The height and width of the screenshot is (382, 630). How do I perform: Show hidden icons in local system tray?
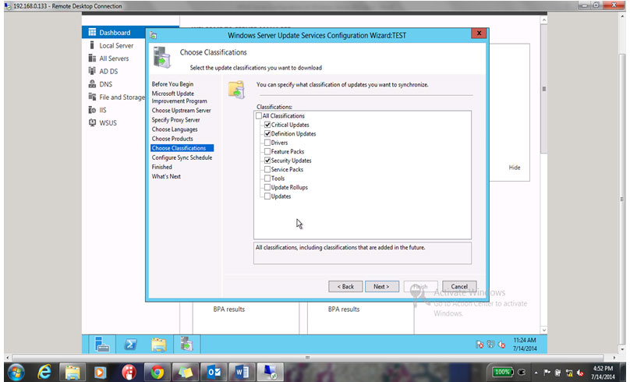(x=536, y=373)
